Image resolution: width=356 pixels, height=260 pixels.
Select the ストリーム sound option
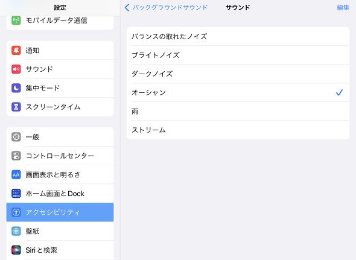(x=238, y=130)
